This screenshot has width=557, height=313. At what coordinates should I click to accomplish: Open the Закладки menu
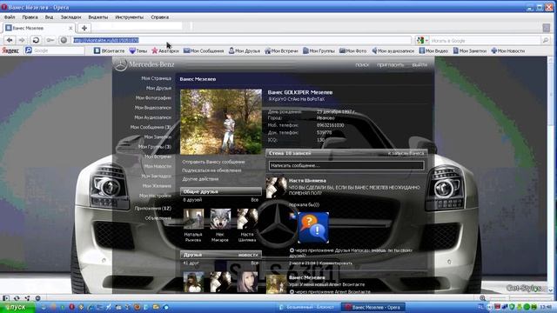pos(70,17)
